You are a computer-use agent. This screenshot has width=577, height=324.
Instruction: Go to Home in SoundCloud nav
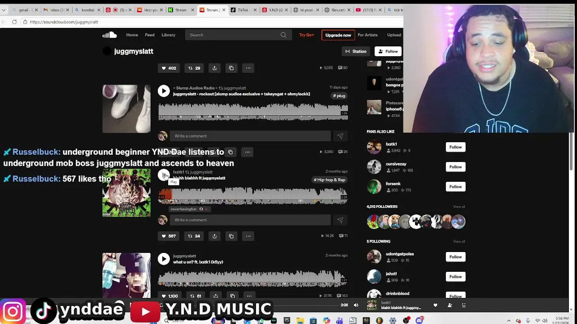(x=132, y=35)
